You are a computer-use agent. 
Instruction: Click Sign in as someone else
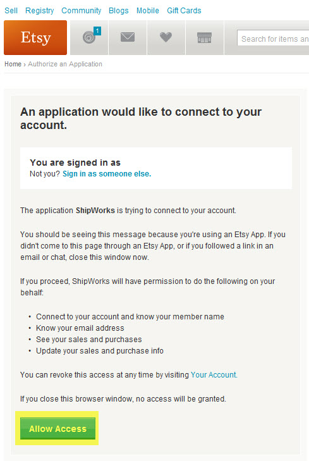[107, 174]
